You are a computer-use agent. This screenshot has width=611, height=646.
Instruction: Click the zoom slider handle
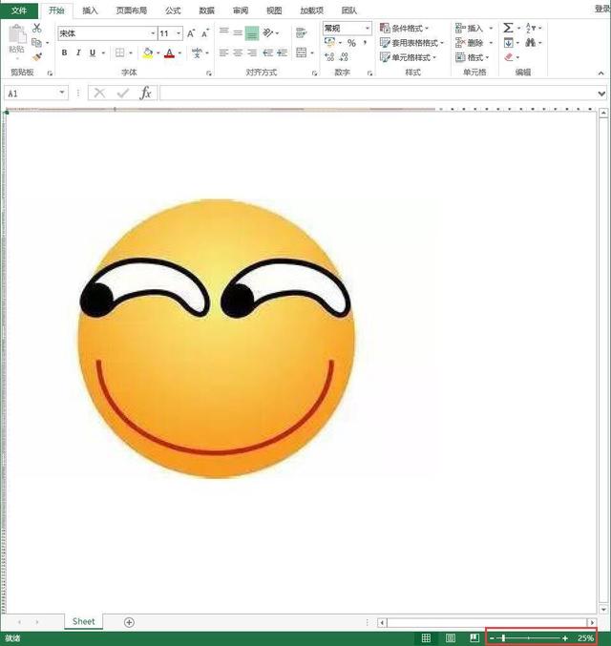(x=503, y=638)
